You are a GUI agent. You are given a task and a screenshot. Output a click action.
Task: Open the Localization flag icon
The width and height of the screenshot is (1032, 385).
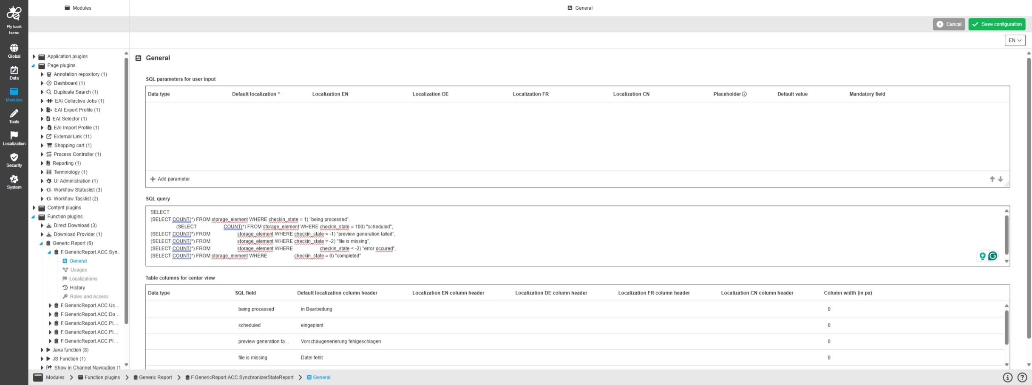point(14,135)
